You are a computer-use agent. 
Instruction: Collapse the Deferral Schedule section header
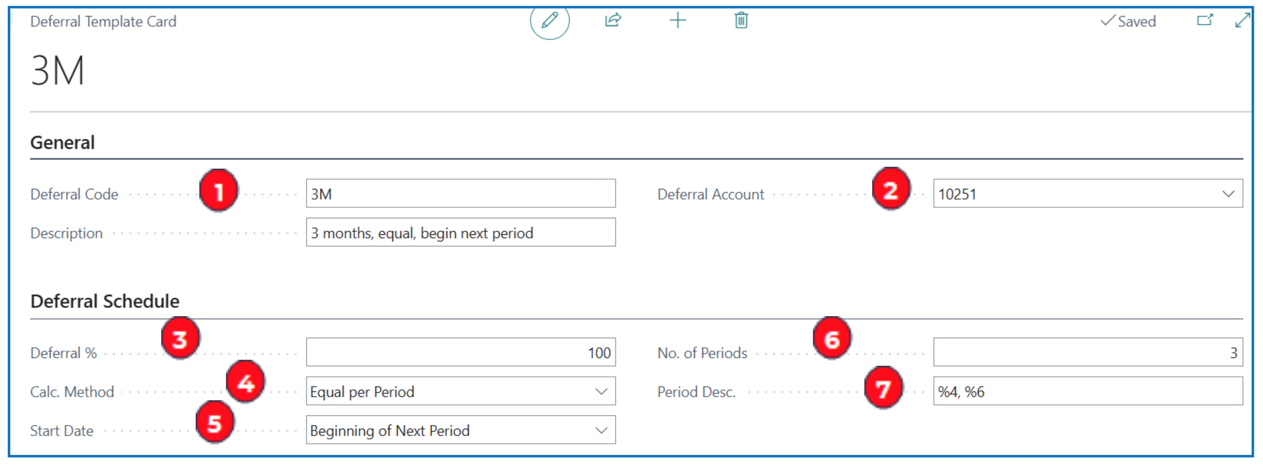pyautogui.click(x=104, y=301)
